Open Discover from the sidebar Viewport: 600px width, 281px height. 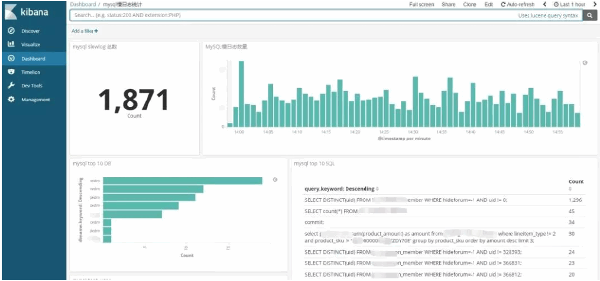click(30, 31)
